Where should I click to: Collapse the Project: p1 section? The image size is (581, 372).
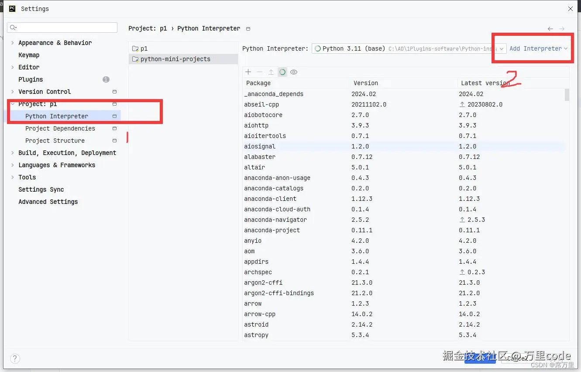[12, 104]
